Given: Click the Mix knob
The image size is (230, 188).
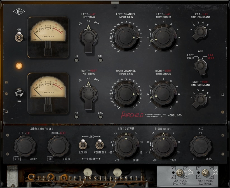Looking at the screenshot, I should [200, 146].
